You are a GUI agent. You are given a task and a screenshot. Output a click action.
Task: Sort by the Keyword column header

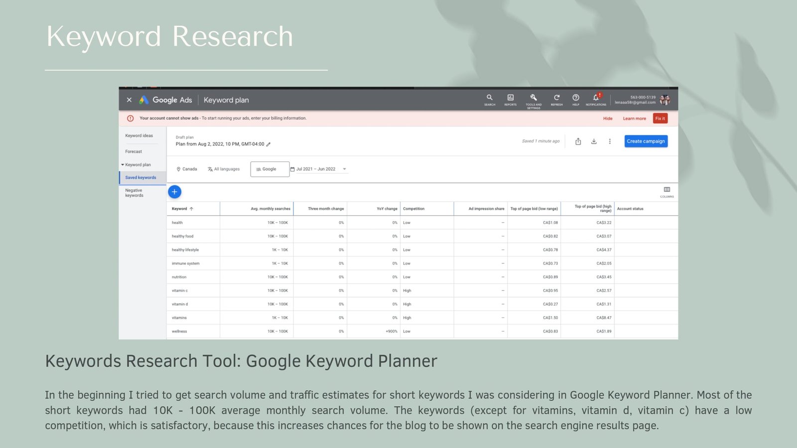pyautogui.click(x=182, y=209)
